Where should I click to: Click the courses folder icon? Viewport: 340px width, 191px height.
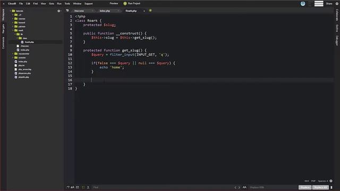click(16, 19)
